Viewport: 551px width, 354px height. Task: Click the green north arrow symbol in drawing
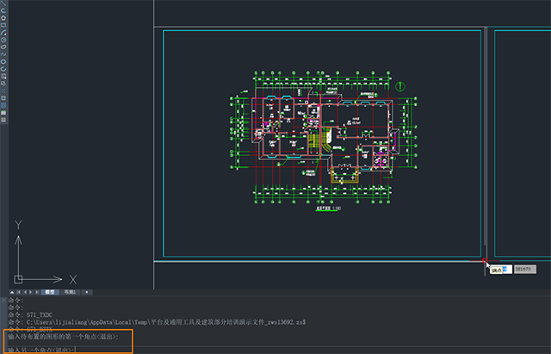pos(401,84)
